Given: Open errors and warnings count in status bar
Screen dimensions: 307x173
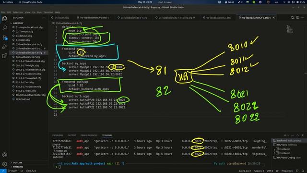Looking at the screenshot, I should point(31,171).
